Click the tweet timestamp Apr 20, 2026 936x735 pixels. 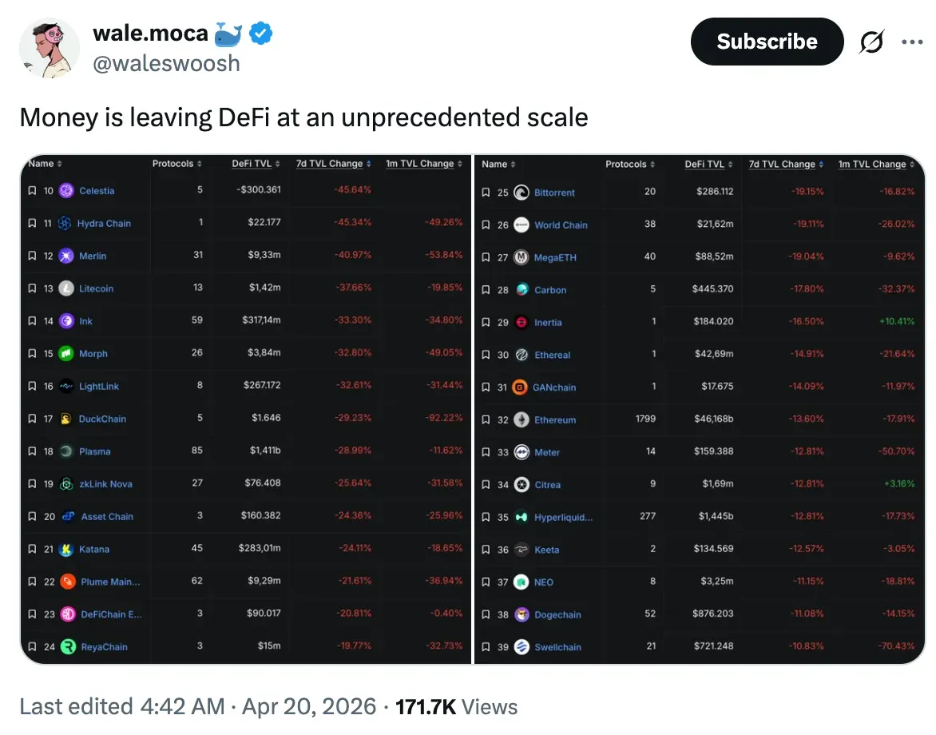[308, 707]
